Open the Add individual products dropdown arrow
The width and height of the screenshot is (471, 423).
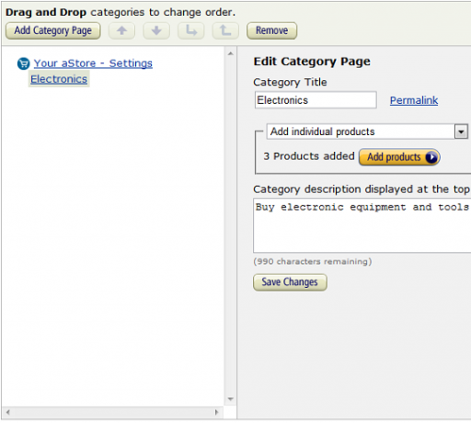click(461, 131)
